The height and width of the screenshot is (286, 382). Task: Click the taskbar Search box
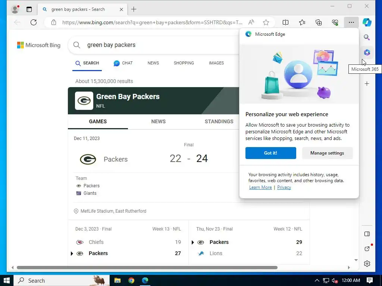62,280
